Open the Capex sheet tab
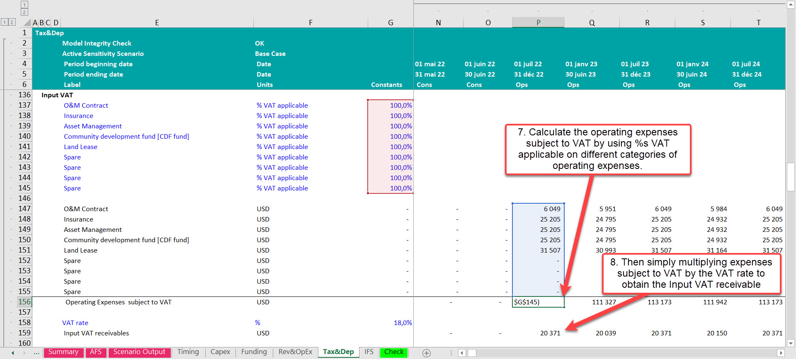The image size is (796, 359). (220, 352)
